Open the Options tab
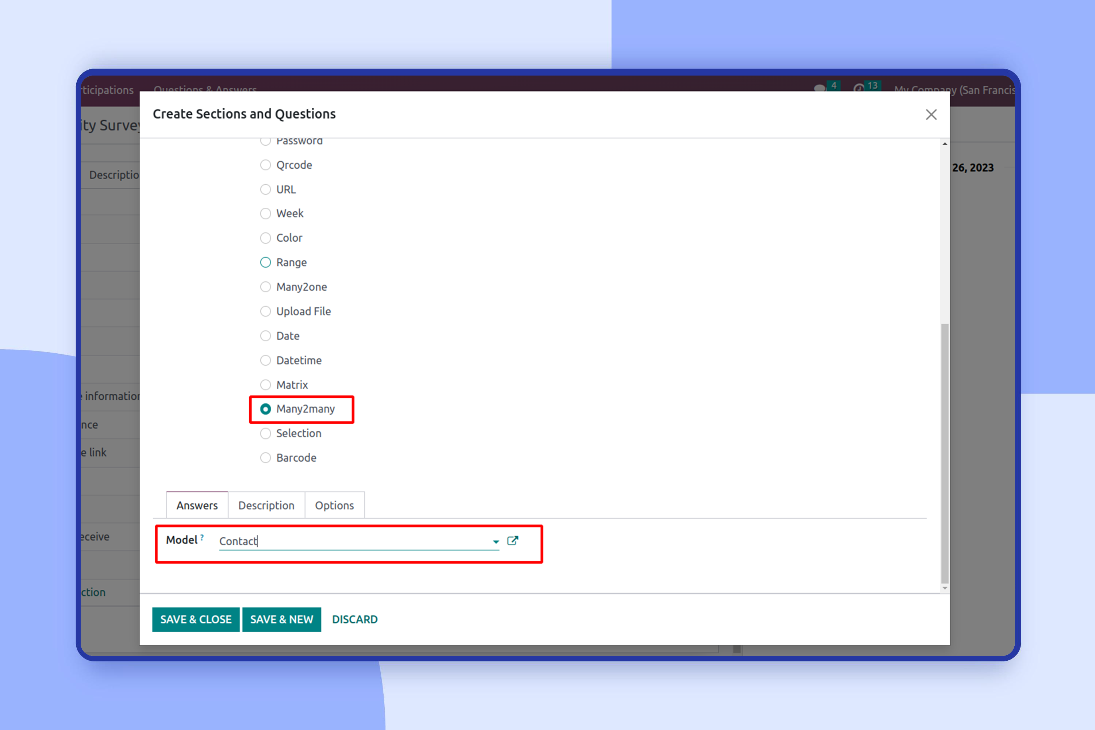This screenshot has width=1095, height=730. pos(334,505)
